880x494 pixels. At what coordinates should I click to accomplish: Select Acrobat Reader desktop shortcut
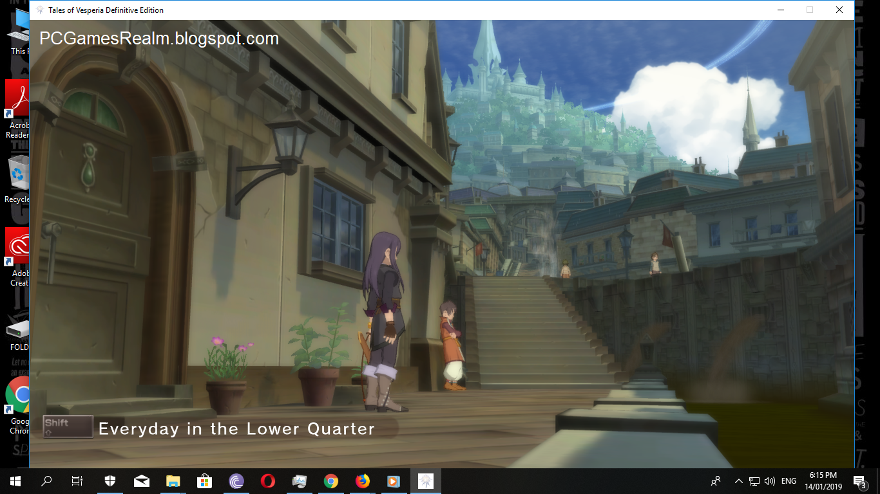pos(18,109)
